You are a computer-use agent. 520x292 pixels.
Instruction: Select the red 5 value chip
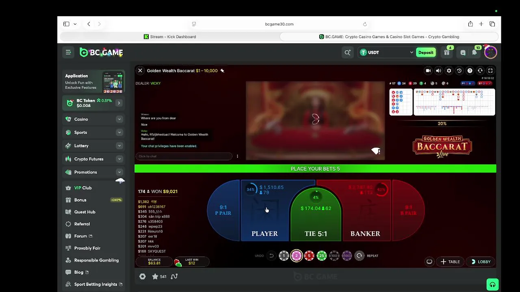[309, 256]
